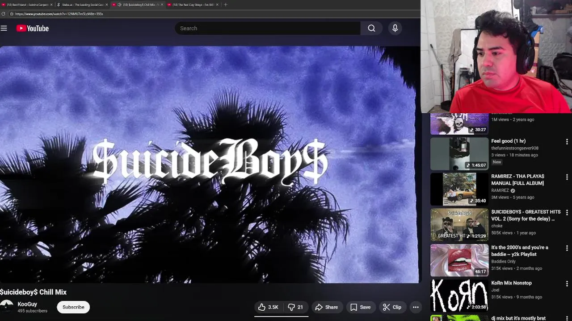Click the youtube.com URL address bar
The image size is (572, 321).
pyautogui.click(x=214, y=14)
